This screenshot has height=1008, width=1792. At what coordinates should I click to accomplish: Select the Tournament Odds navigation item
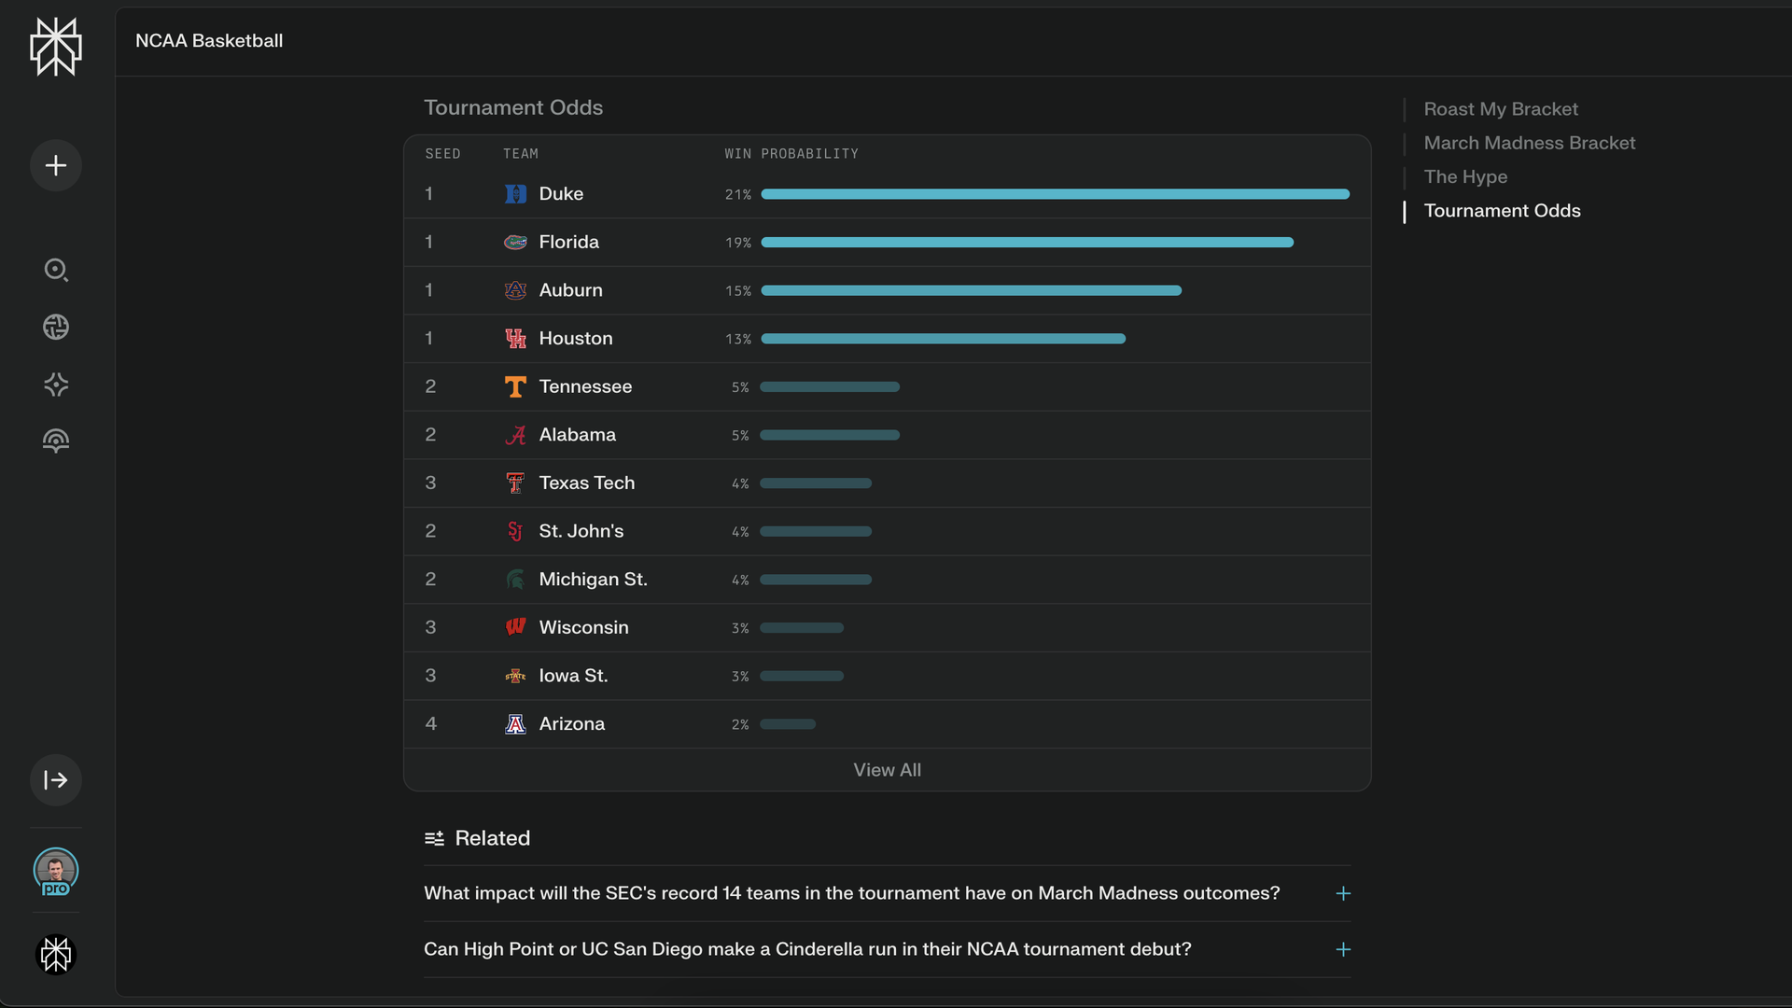point(1503,211)
